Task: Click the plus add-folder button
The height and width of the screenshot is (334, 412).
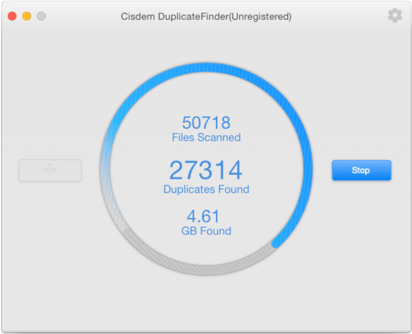Action: coord(50,170)
